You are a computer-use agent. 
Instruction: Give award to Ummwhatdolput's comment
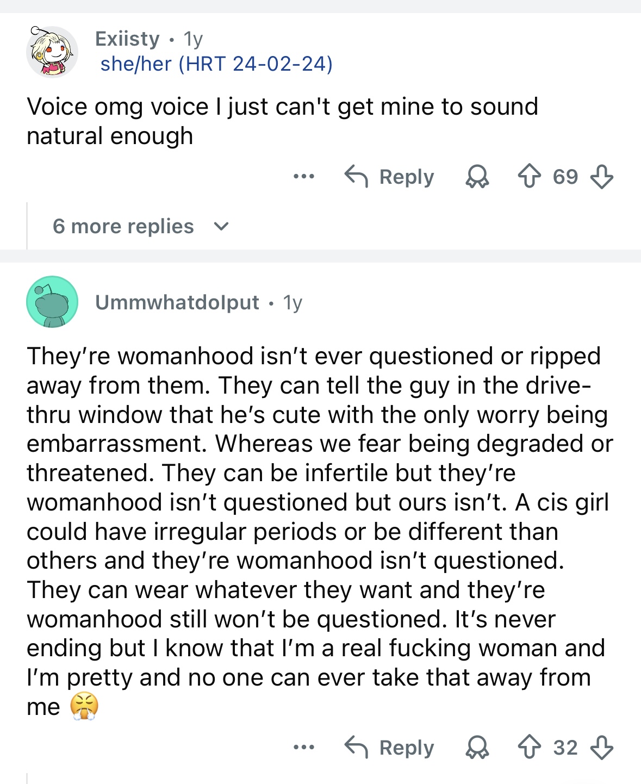477,747
